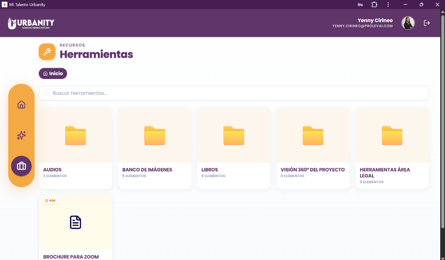Open the Brochure para Zoom document icon
Screen dimensions: 445x260
click(x=76, y=222)
